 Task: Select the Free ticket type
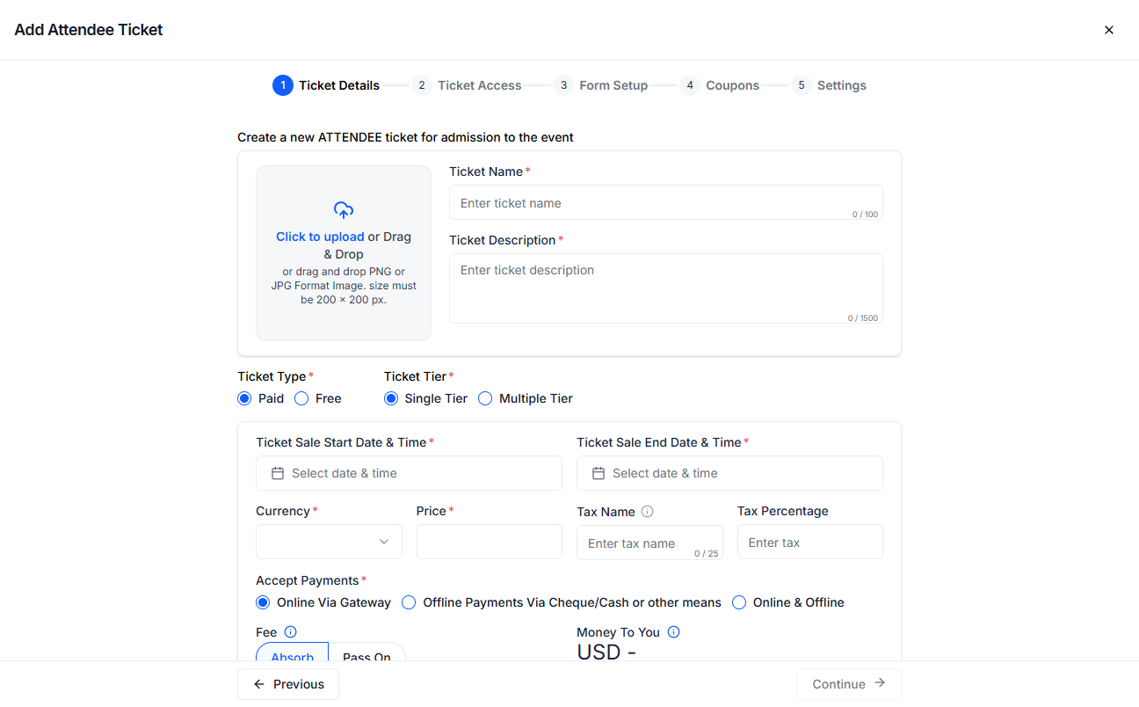coord(301,398)
